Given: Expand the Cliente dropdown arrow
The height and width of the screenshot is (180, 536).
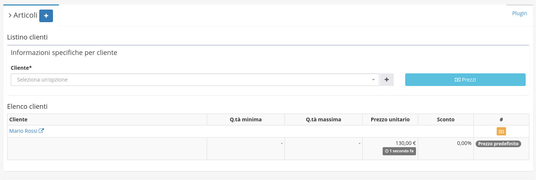Looking at the screenshot, I should 373,80.
